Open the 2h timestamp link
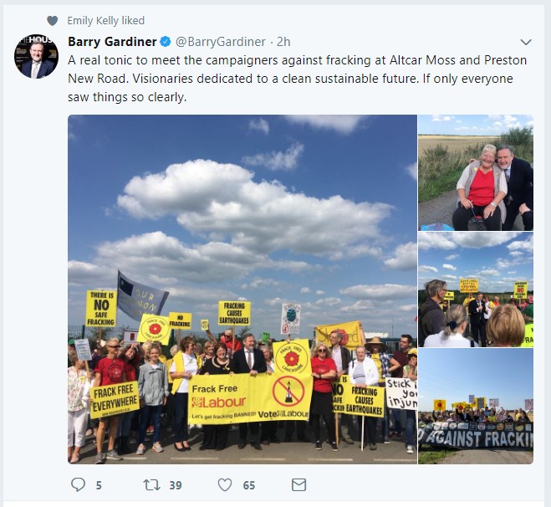Viewport: 551px width, 507px height. click(283, 42)
